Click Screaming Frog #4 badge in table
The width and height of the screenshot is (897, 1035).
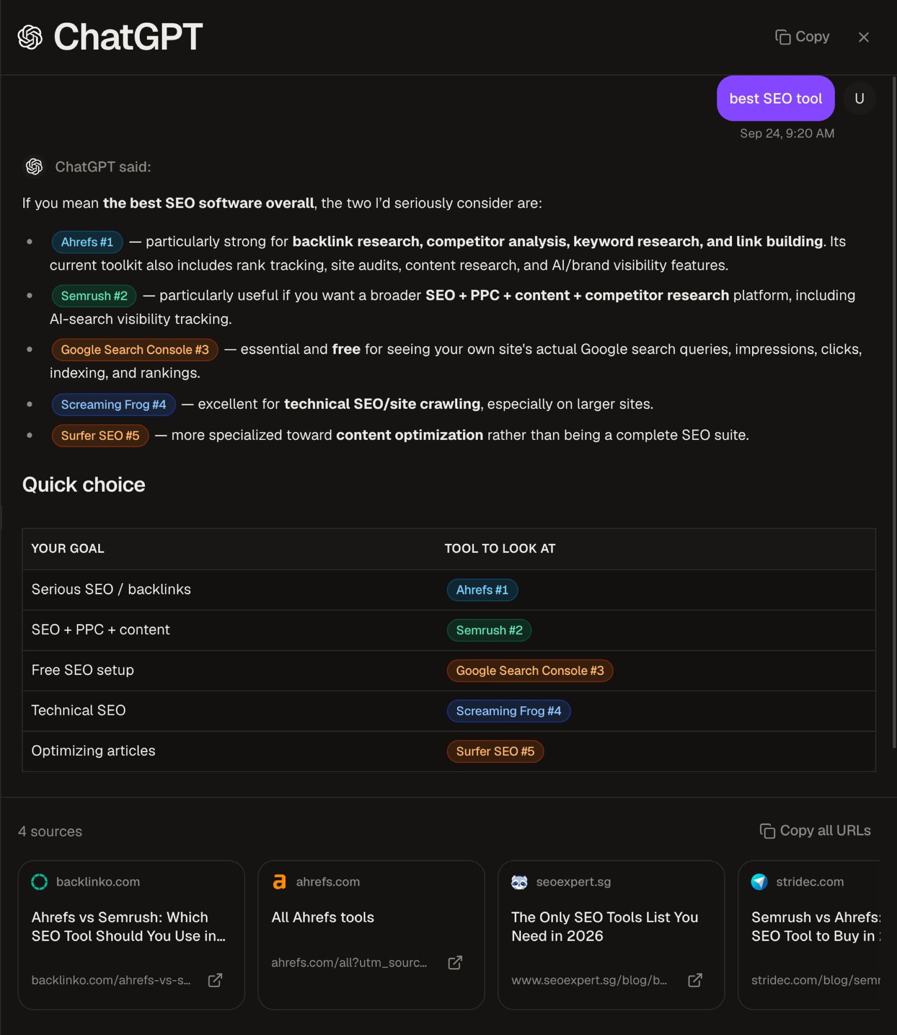tap(509, 711)
